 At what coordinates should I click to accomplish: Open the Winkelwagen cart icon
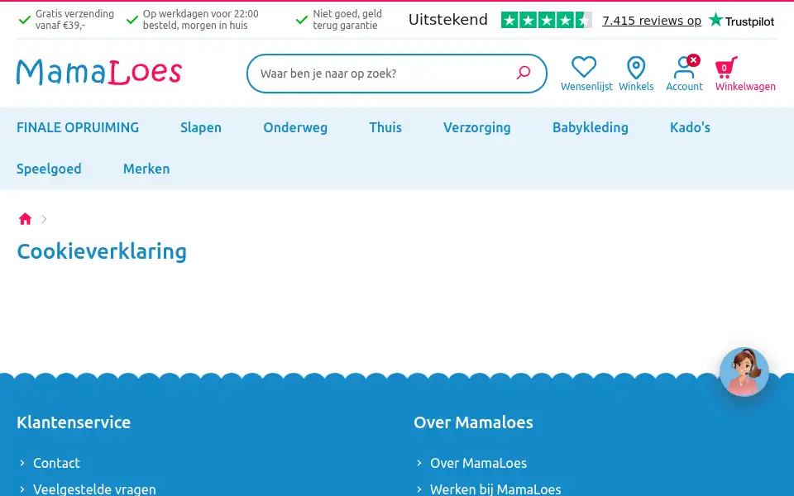tap(726, 67)
